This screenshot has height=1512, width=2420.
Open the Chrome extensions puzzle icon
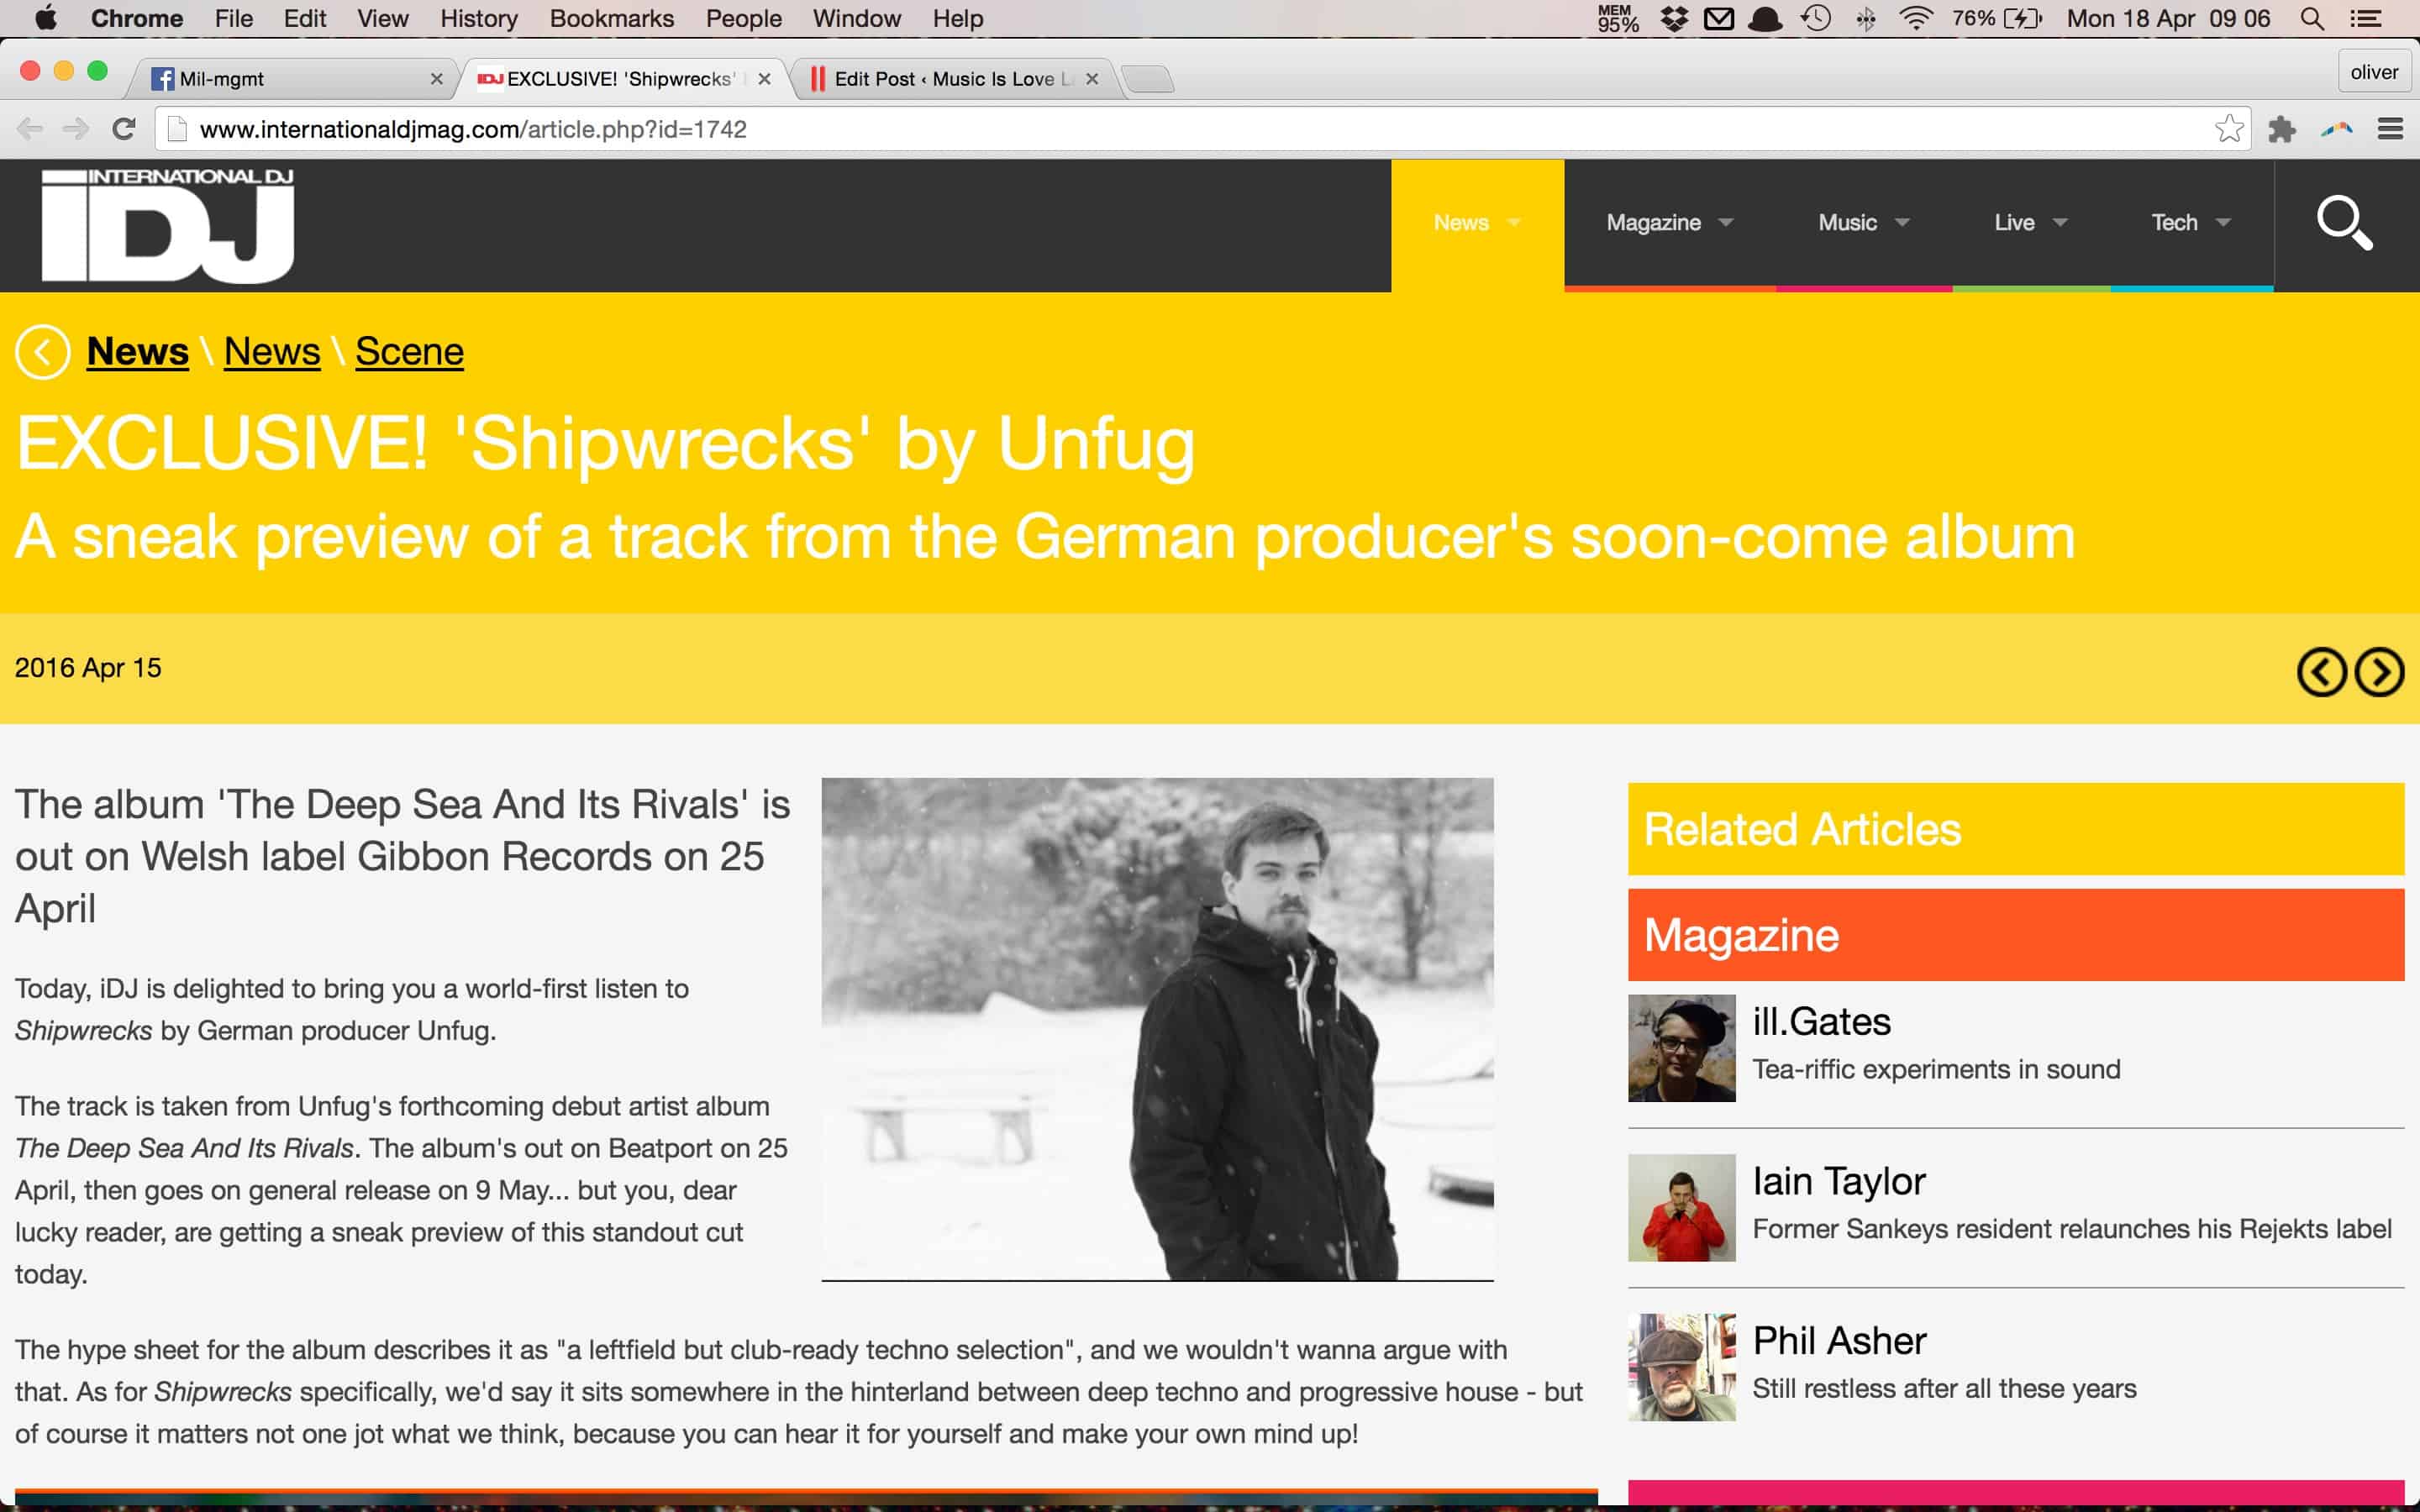pyautogui.click(x=2282, y=129)
